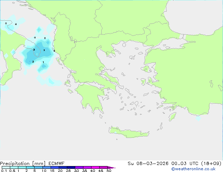
Task: Click the purple arrow tip above 50 mm
Action: (x=111, y=167)
